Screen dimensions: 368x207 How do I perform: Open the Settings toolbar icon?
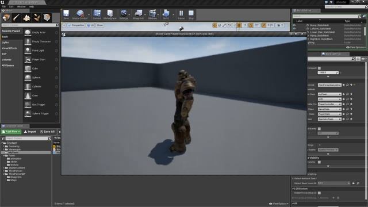[x=124, y=14]
